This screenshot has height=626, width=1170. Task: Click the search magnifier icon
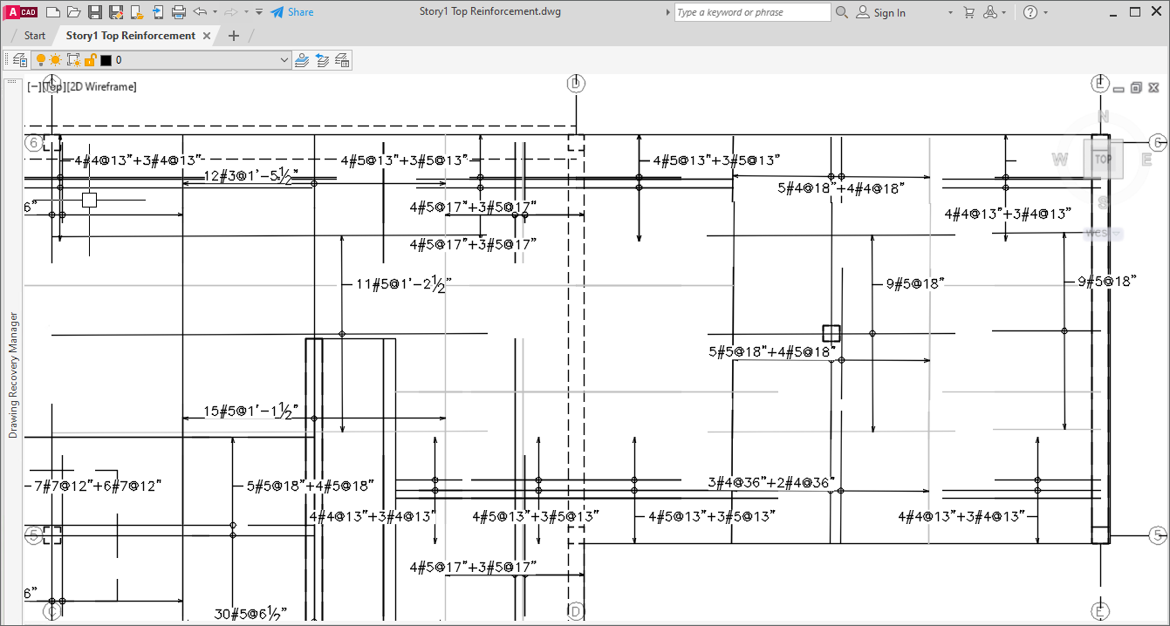[x=842, y=12]
